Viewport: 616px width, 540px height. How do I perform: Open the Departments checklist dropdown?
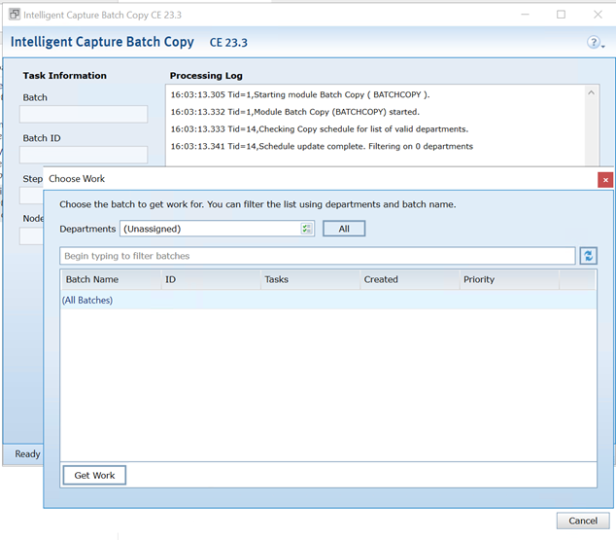306,229
